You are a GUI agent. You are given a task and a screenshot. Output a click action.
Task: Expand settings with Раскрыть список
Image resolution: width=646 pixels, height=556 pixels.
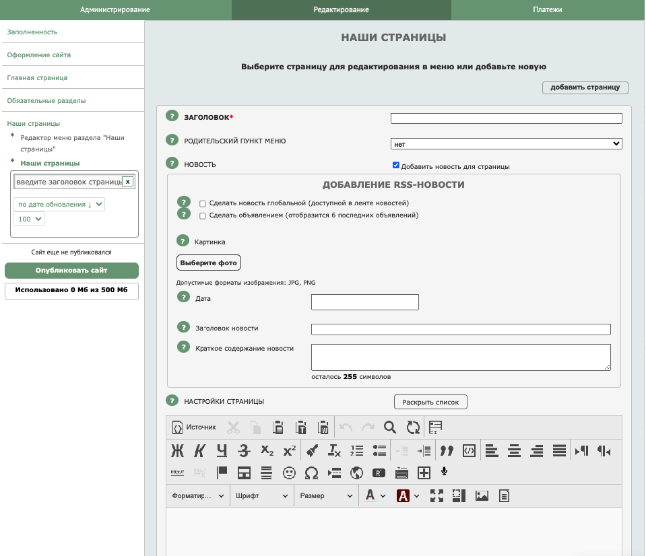pos(430,402)
